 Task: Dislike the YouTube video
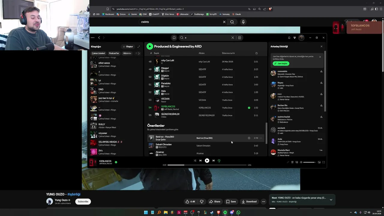tap(202, 202)
